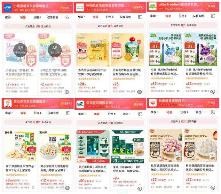221x194 pixels.
Task: Select 销量 tab in Little Freddie store
Action: (x=168, y=16)
